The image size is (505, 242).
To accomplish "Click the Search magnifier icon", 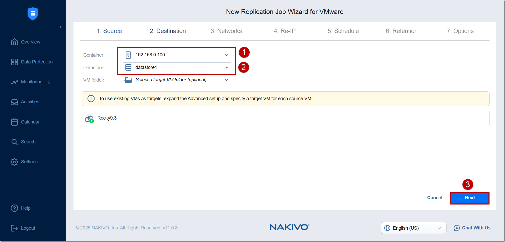I will point(14,142).
